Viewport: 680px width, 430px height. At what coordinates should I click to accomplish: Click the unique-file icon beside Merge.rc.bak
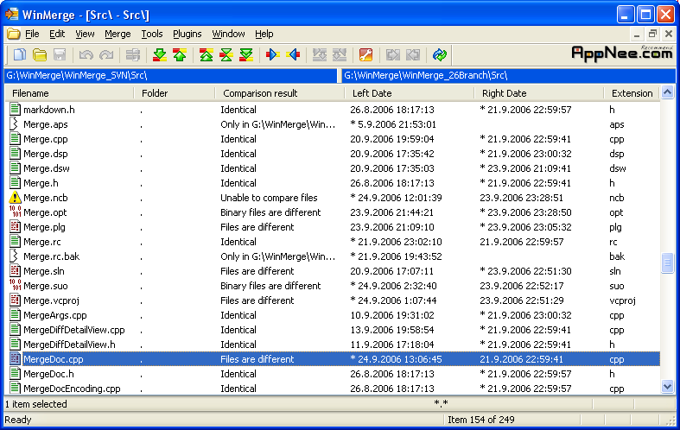click(x=15, y=256)
